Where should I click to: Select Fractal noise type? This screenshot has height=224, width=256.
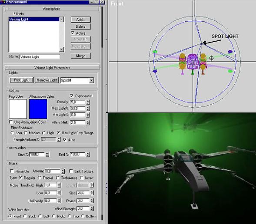40,178
